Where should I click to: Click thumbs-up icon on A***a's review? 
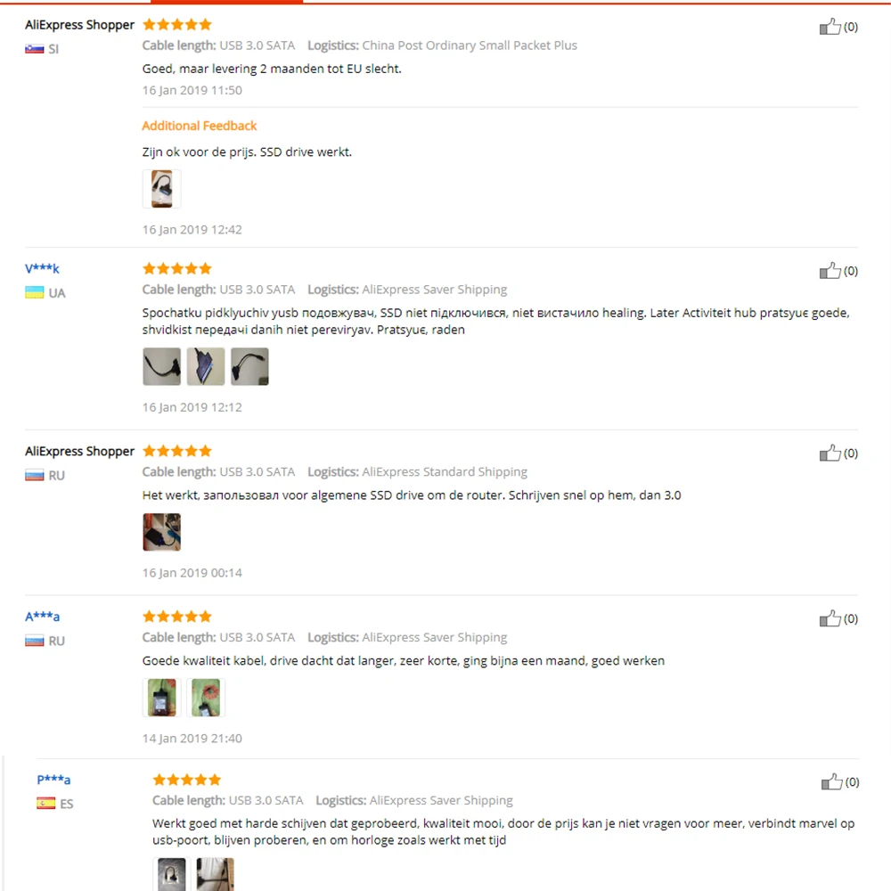click(x=830, y=618)
